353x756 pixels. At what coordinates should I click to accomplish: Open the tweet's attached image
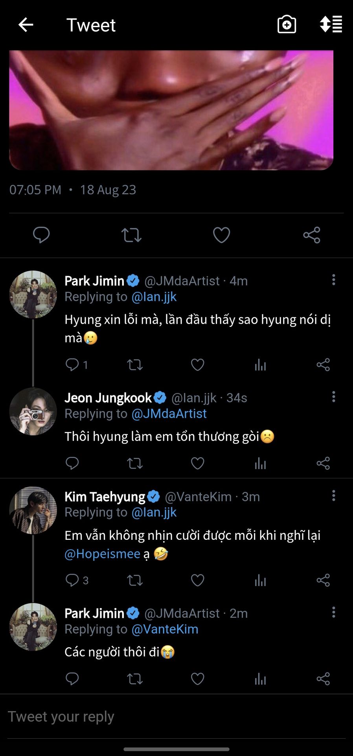pyautogui.click(x=171, y=110)
